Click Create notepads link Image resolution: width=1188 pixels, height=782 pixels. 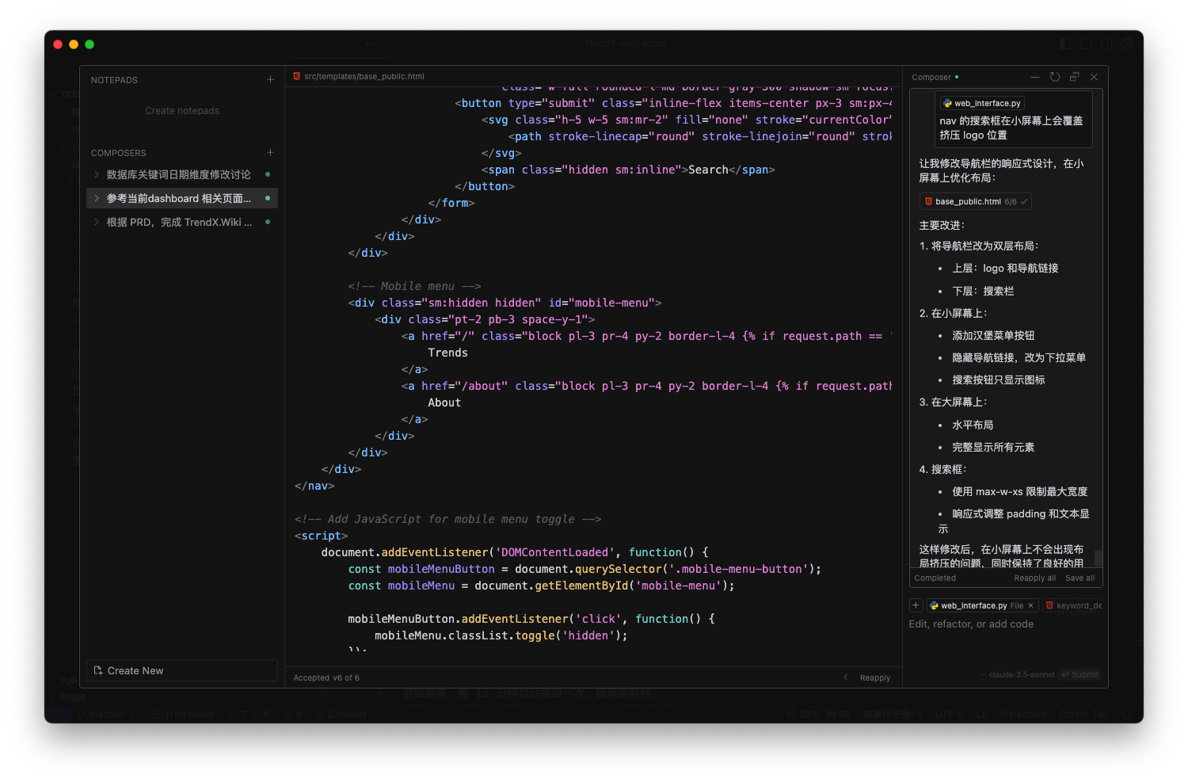[182, 111]
